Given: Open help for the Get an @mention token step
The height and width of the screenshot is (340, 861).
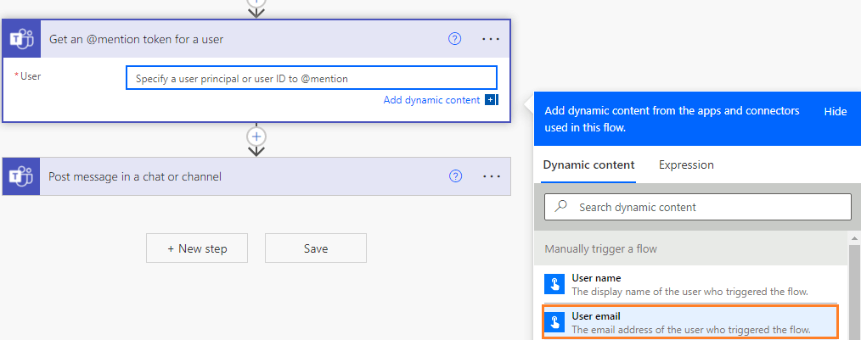Looking at the screenshot, I should pos(454,39).
